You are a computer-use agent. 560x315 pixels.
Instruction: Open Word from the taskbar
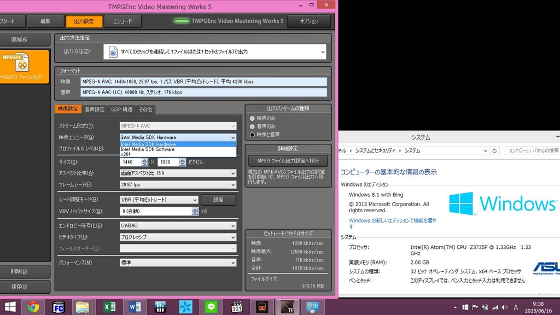click(135, 307)
